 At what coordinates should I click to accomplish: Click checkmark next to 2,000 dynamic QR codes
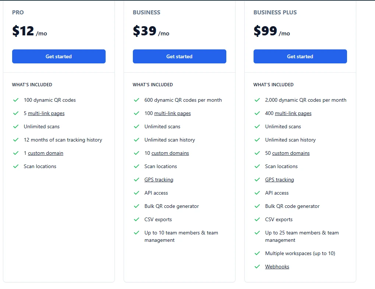pos(257,100)
